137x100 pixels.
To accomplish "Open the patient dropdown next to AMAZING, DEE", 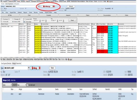I will coord(39,6).
